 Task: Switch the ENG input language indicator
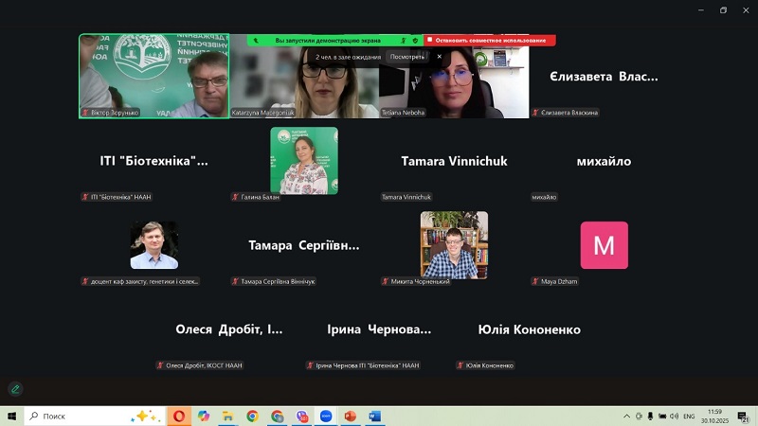point(689,417)
